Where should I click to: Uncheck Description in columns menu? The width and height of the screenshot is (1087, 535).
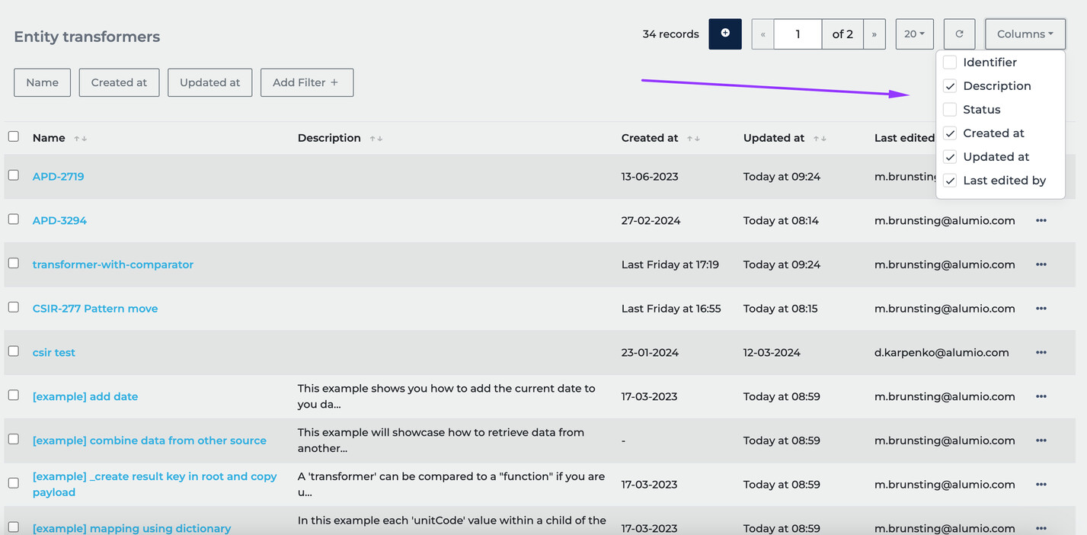950,86
